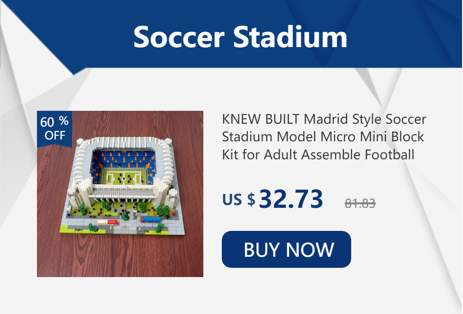Click "Stadium Model Micro Mini Block" title line
This screenshot has width=463, height=314.
323,137
